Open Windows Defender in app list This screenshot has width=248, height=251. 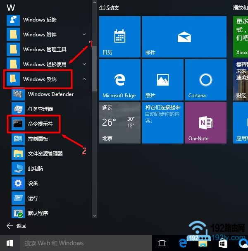click(x=50, y=94)
